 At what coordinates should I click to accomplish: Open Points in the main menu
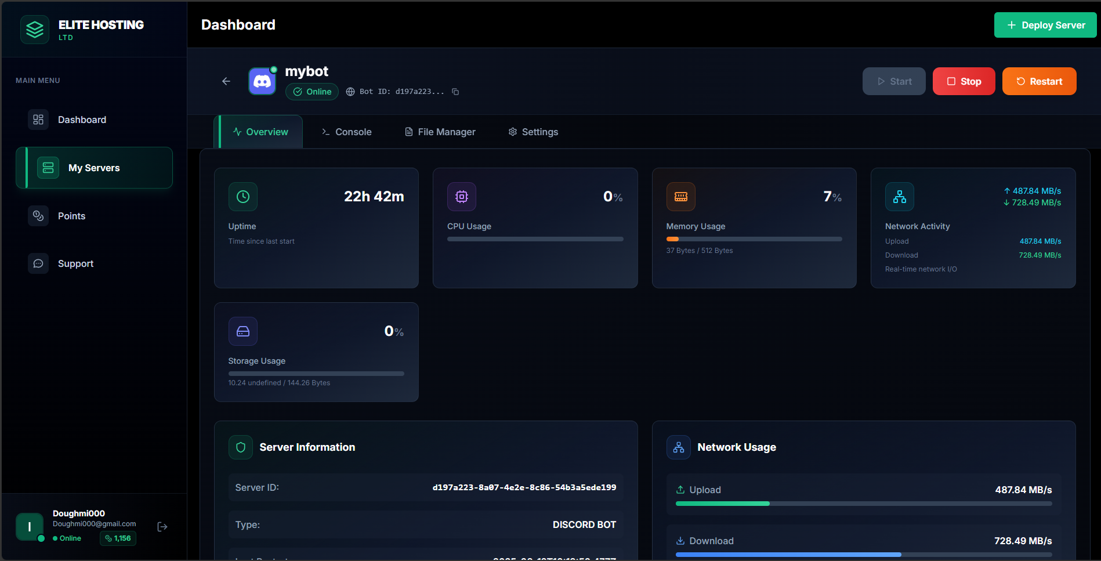point(94,216)
